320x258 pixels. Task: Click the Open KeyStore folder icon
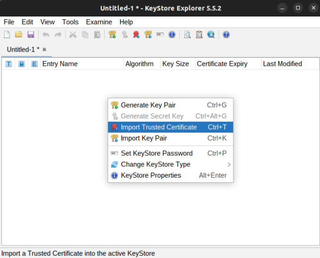[19, 34]
